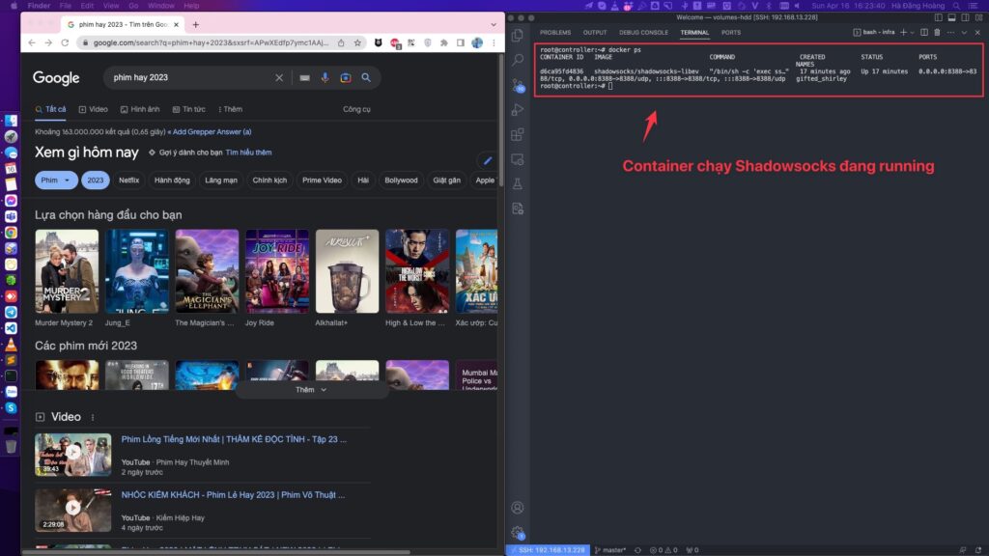Bookmark page with star icon
The image size is (989, 556).
[357, 42]
